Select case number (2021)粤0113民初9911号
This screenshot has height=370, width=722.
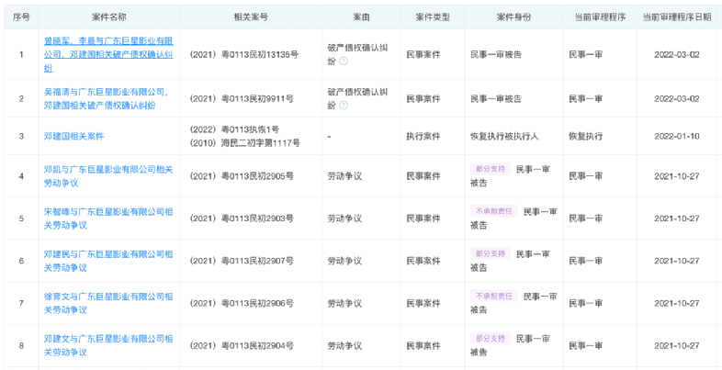point(242,99)
